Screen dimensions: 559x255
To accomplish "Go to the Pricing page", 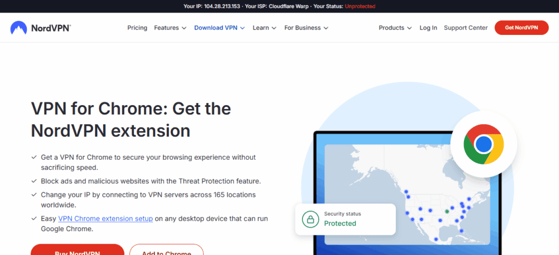I will [x=137, y=28].
